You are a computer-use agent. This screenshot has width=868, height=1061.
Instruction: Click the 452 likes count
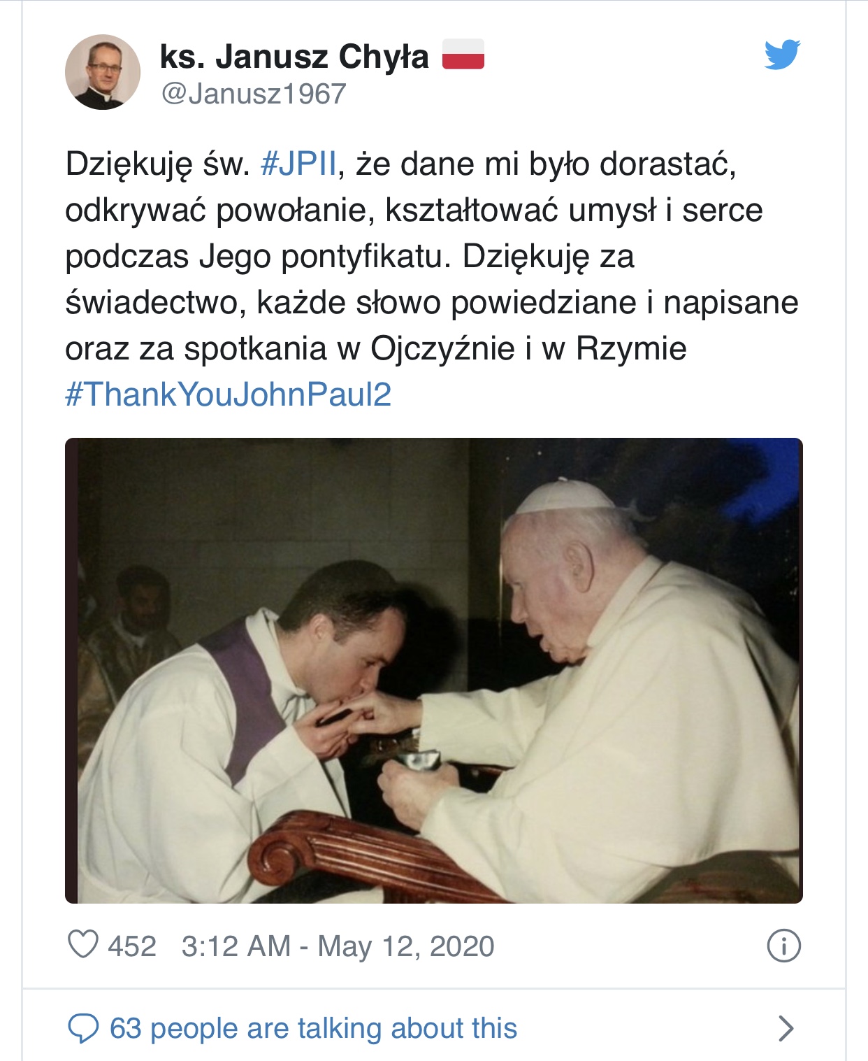click(131, 946)
